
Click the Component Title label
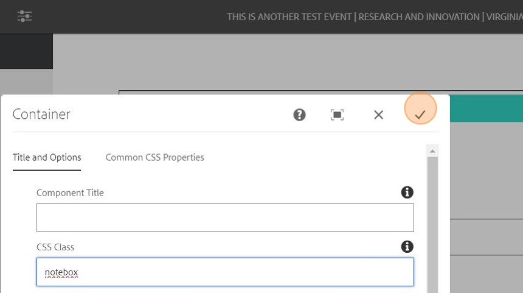pos(70,192)
